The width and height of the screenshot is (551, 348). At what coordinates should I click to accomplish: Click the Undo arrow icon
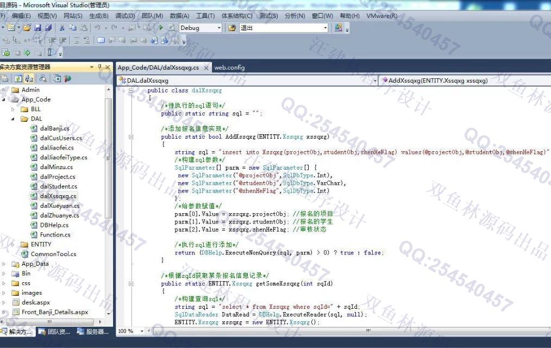[97, 28]
